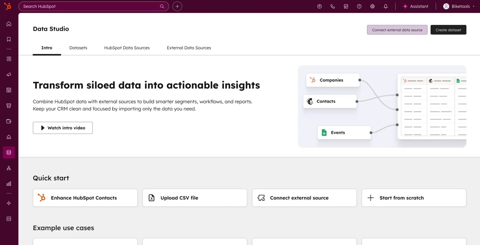Switch to the Intro tab

pyautogui.click(x=47, y=48)
